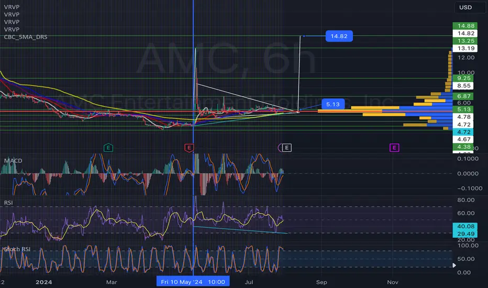The image size is (488, 288).
Task: Click the cyan 40.08 RSI value label
Action: (x=465, y=226)
